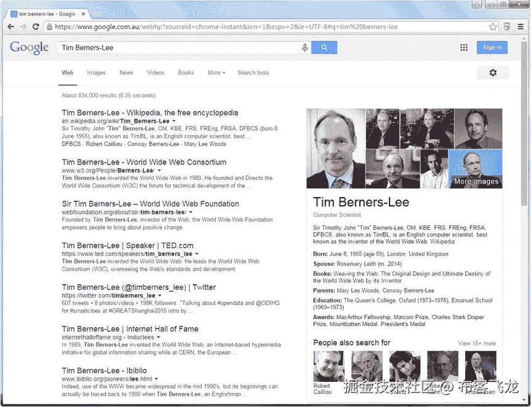
Task: Click the blue magnifier search button
Action: tap(324, 48)
